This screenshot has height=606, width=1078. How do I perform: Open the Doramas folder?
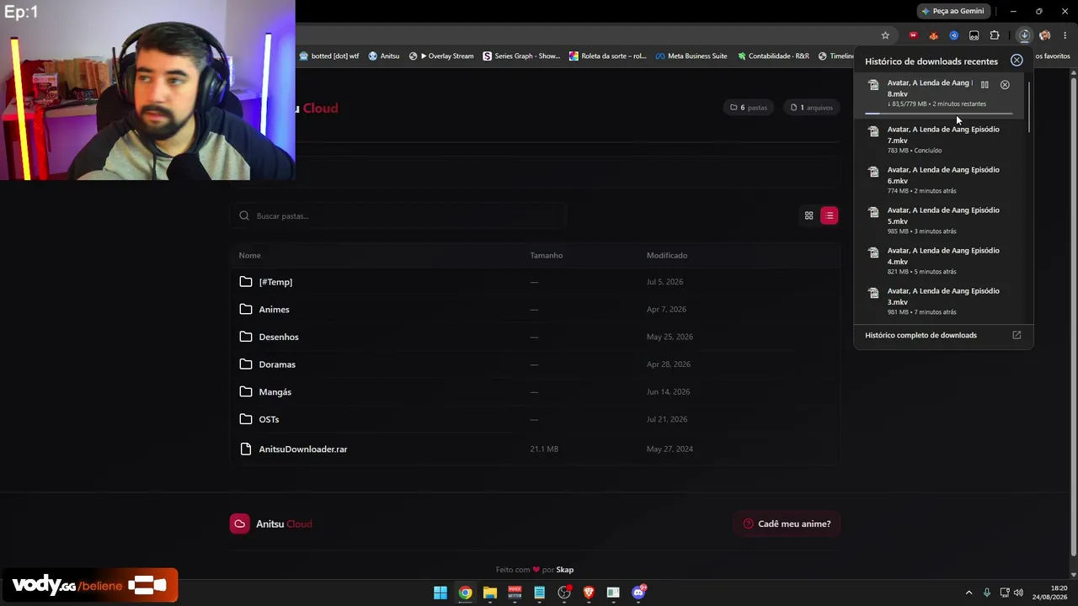[x=535, y=364]
